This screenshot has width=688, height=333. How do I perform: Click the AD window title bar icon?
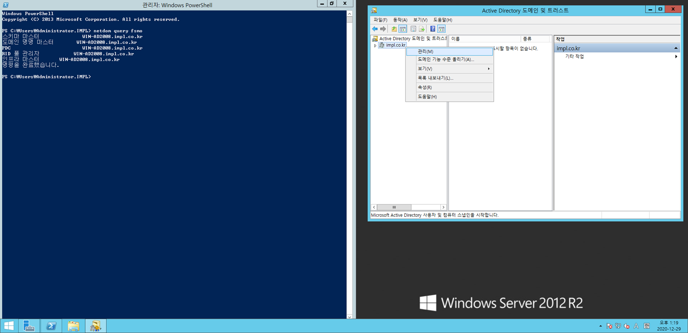[x=374, y=10]
